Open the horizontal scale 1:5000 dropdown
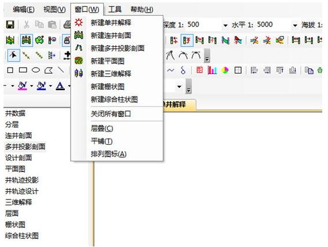The width and height of the screenshot is (328, 247). [x=295, y=25]
